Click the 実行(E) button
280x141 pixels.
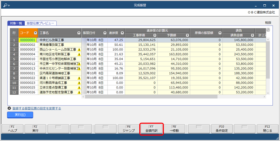tap(20, 115)
